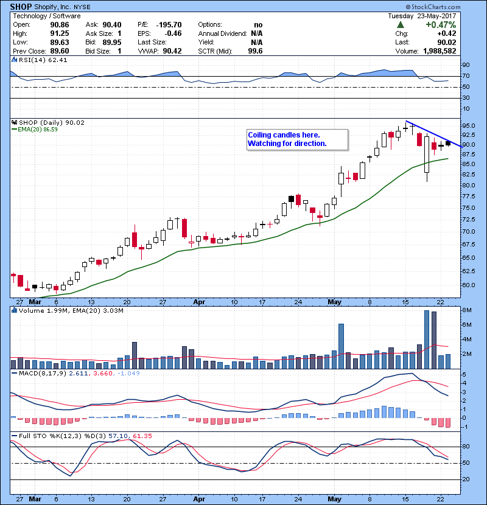This screenshot has width=487, height=505.
Task: Click the RSI 70 axis label
Action: click(466, 76)
